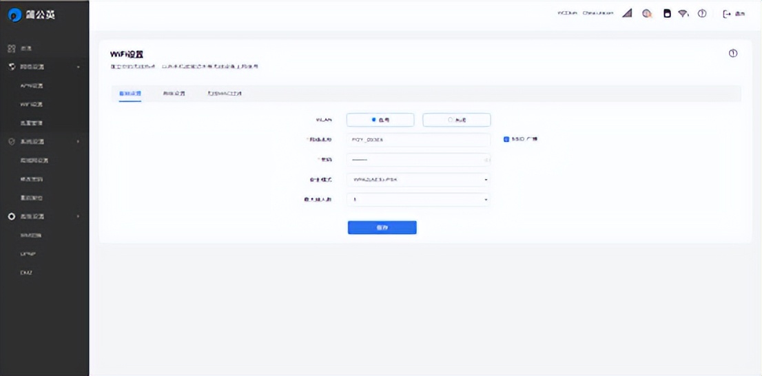This screenshot has height=376, width=762.
Task: Click the WiFi password input field
Action: (418, 160)
